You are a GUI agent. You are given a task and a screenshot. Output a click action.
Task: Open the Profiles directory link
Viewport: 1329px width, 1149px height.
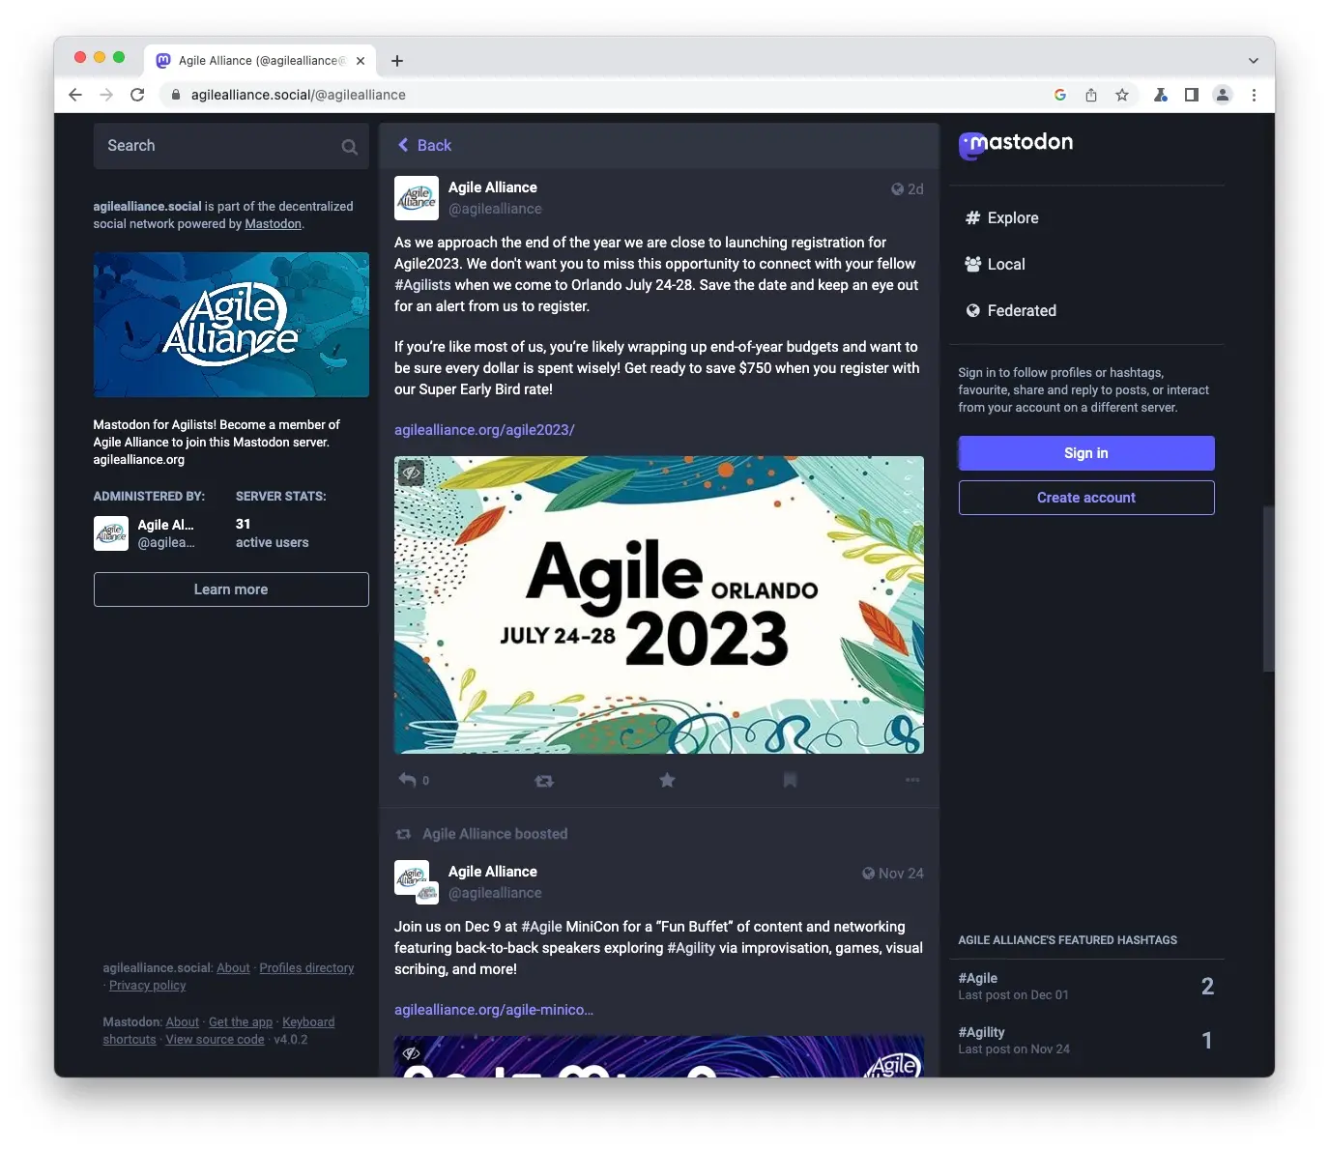pos(306,968)
